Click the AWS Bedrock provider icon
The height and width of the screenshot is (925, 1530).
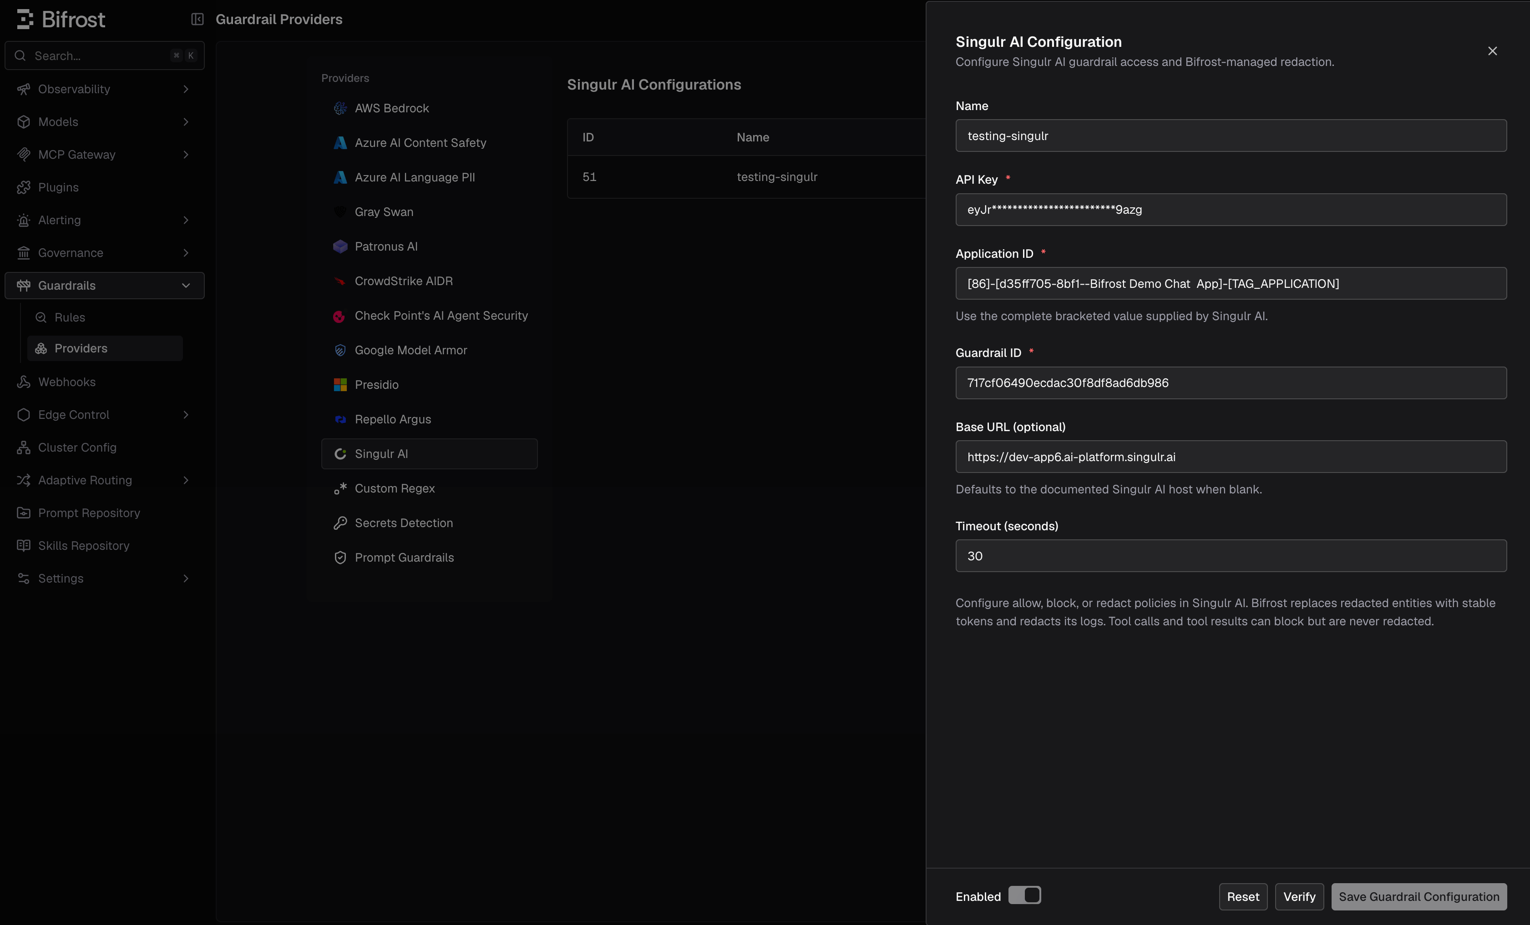[x=340, y=109]
